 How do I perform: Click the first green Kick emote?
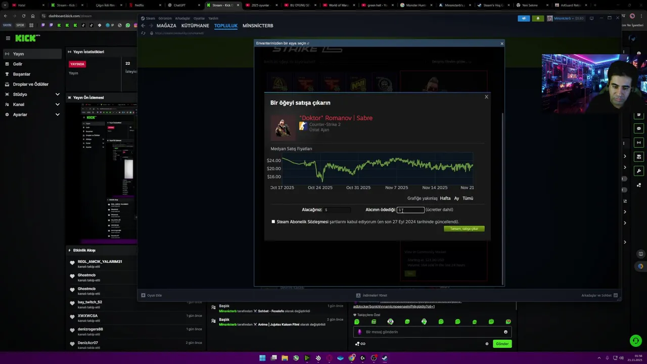(357, 322)
